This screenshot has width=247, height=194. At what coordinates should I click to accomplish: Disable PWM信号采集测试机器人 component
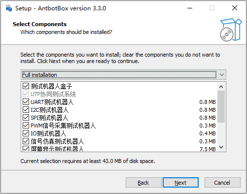pos(26,126)
